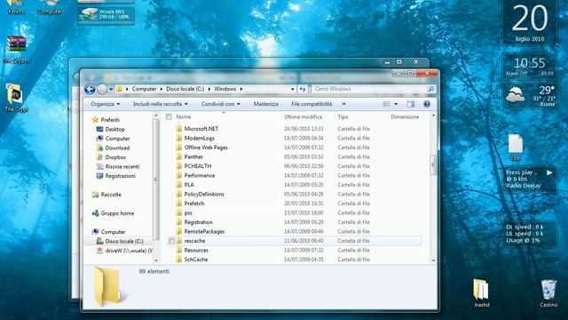The image size is (568, 320).
Task: Click the Registration folder icon
Action: click(x=178, y=222)
